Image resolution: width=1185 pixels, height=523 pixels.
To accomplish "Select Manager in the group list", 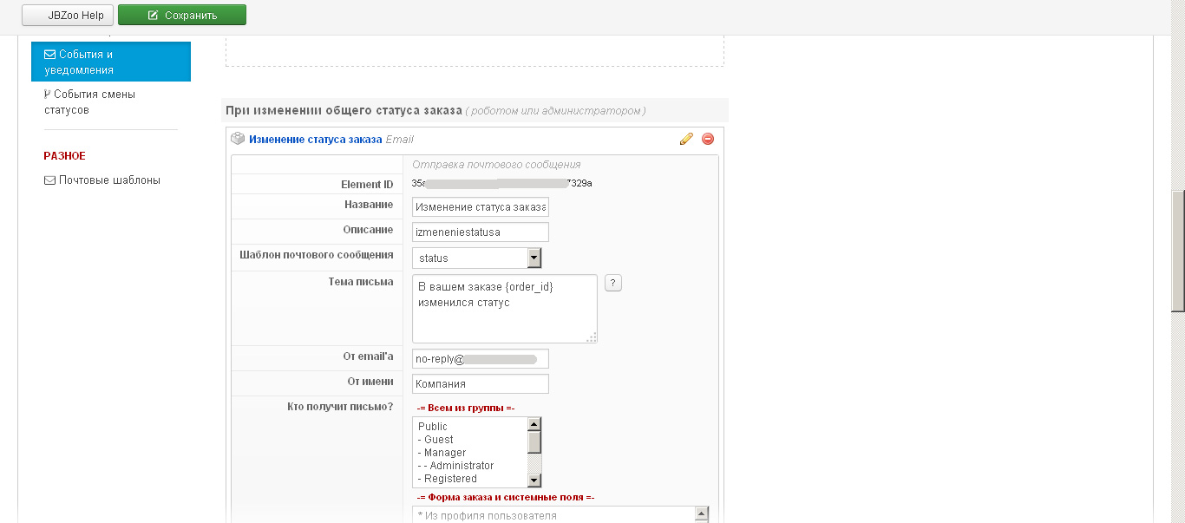I will tap(445, 453).
